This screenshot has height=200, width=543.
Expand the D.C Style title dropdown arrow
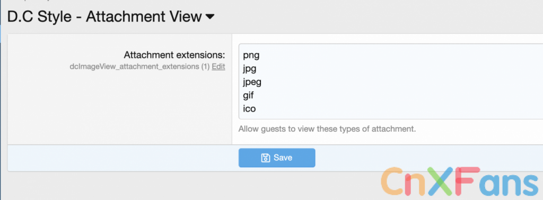210,16
